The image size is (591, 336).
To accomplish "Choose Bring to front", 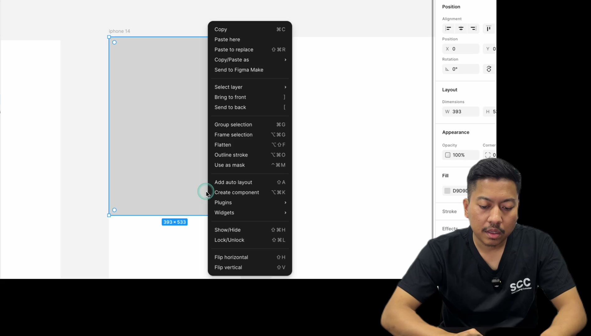I will coord(250,97).
